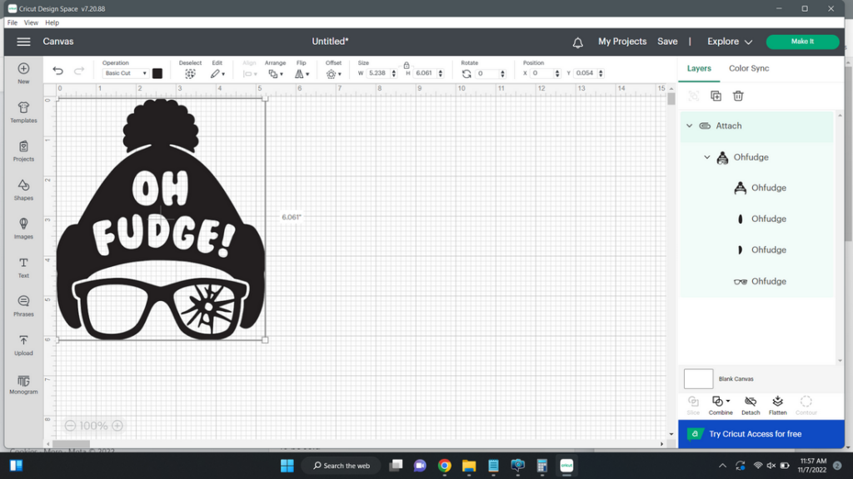The image size is (853, 479).
Task: Zoom out with the minus icon
Action: pos(70,425)
